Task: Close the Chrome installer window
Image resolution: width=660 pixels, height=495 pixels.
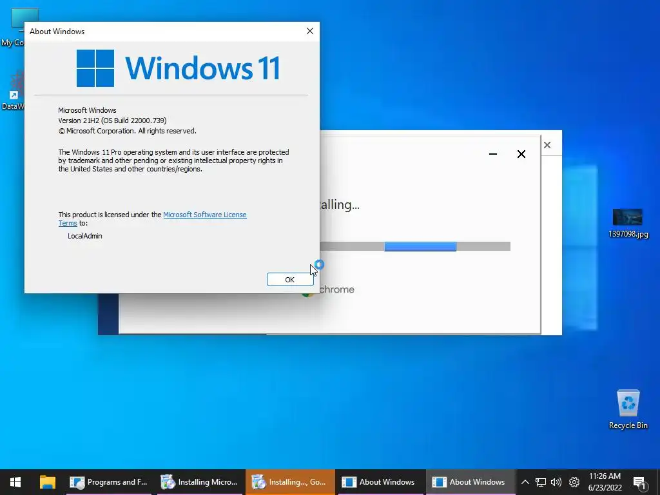Action: (x=521, y=154)
